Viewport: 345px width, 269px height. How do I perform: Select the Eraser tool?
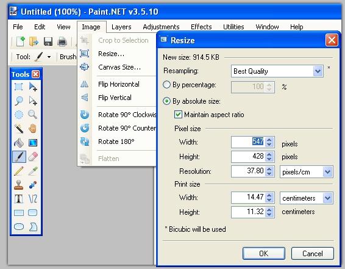pyautogui.click(x=33, y=157)
